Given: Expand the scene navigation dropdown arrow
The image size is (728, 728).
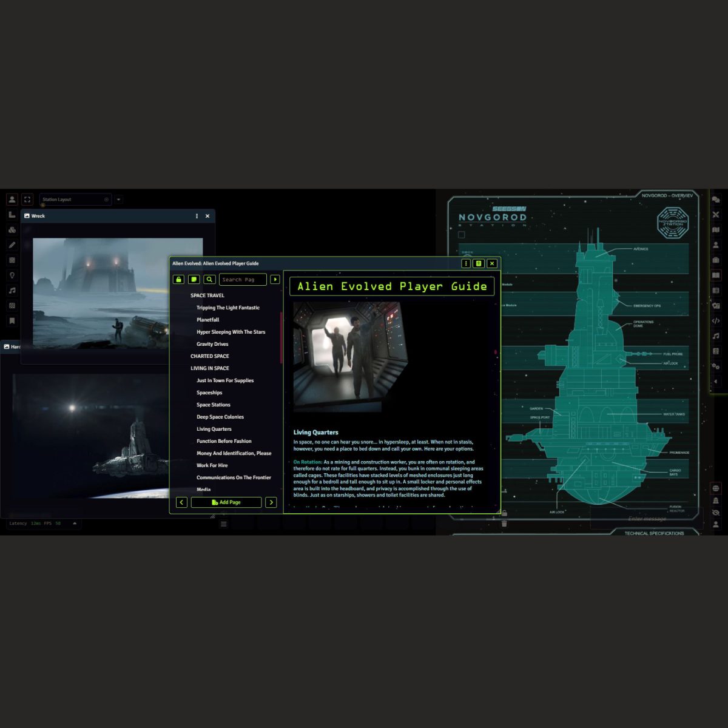Looking at the screenshot, I should coord(119,200).
